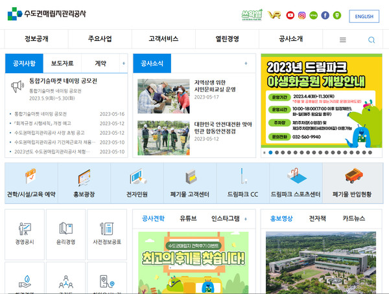Expand more next to 인스타그램 tab
Viewport: 389px width, 294px height.
coord(246,219)
